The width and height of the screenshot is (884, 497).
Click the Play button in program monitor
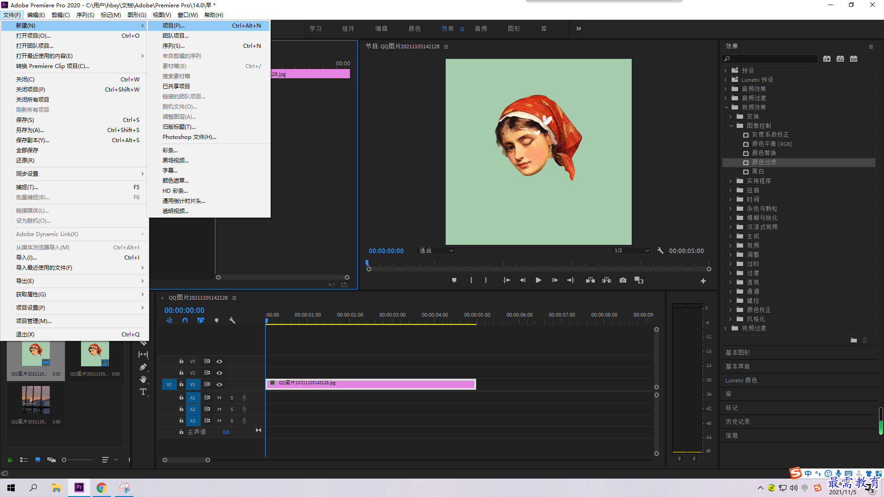click(538, 280)
